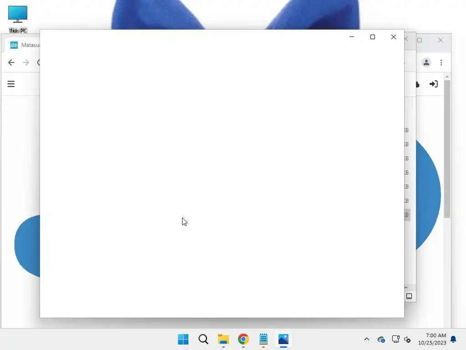Maximize the blank Photos window
Screen dimensions: 466x350
click(x=373, y=37)
